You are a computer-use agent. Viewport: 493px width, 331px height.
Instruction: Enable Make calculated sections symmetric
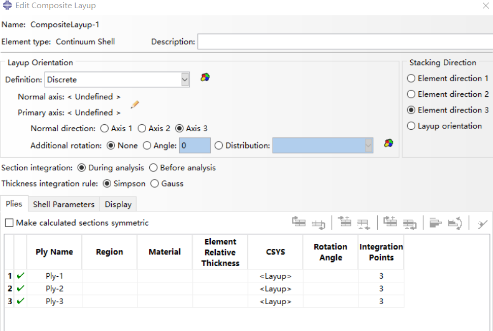coord(10,223)
